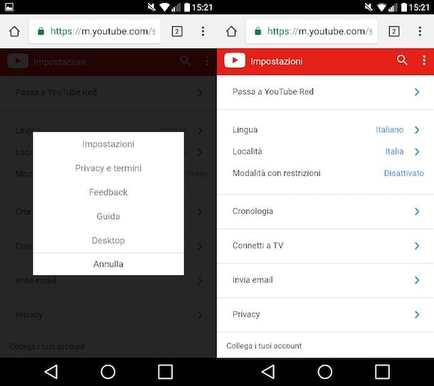
Task: Open the YouTube three-dot menu in the right header
Action: tap(424, 60)
